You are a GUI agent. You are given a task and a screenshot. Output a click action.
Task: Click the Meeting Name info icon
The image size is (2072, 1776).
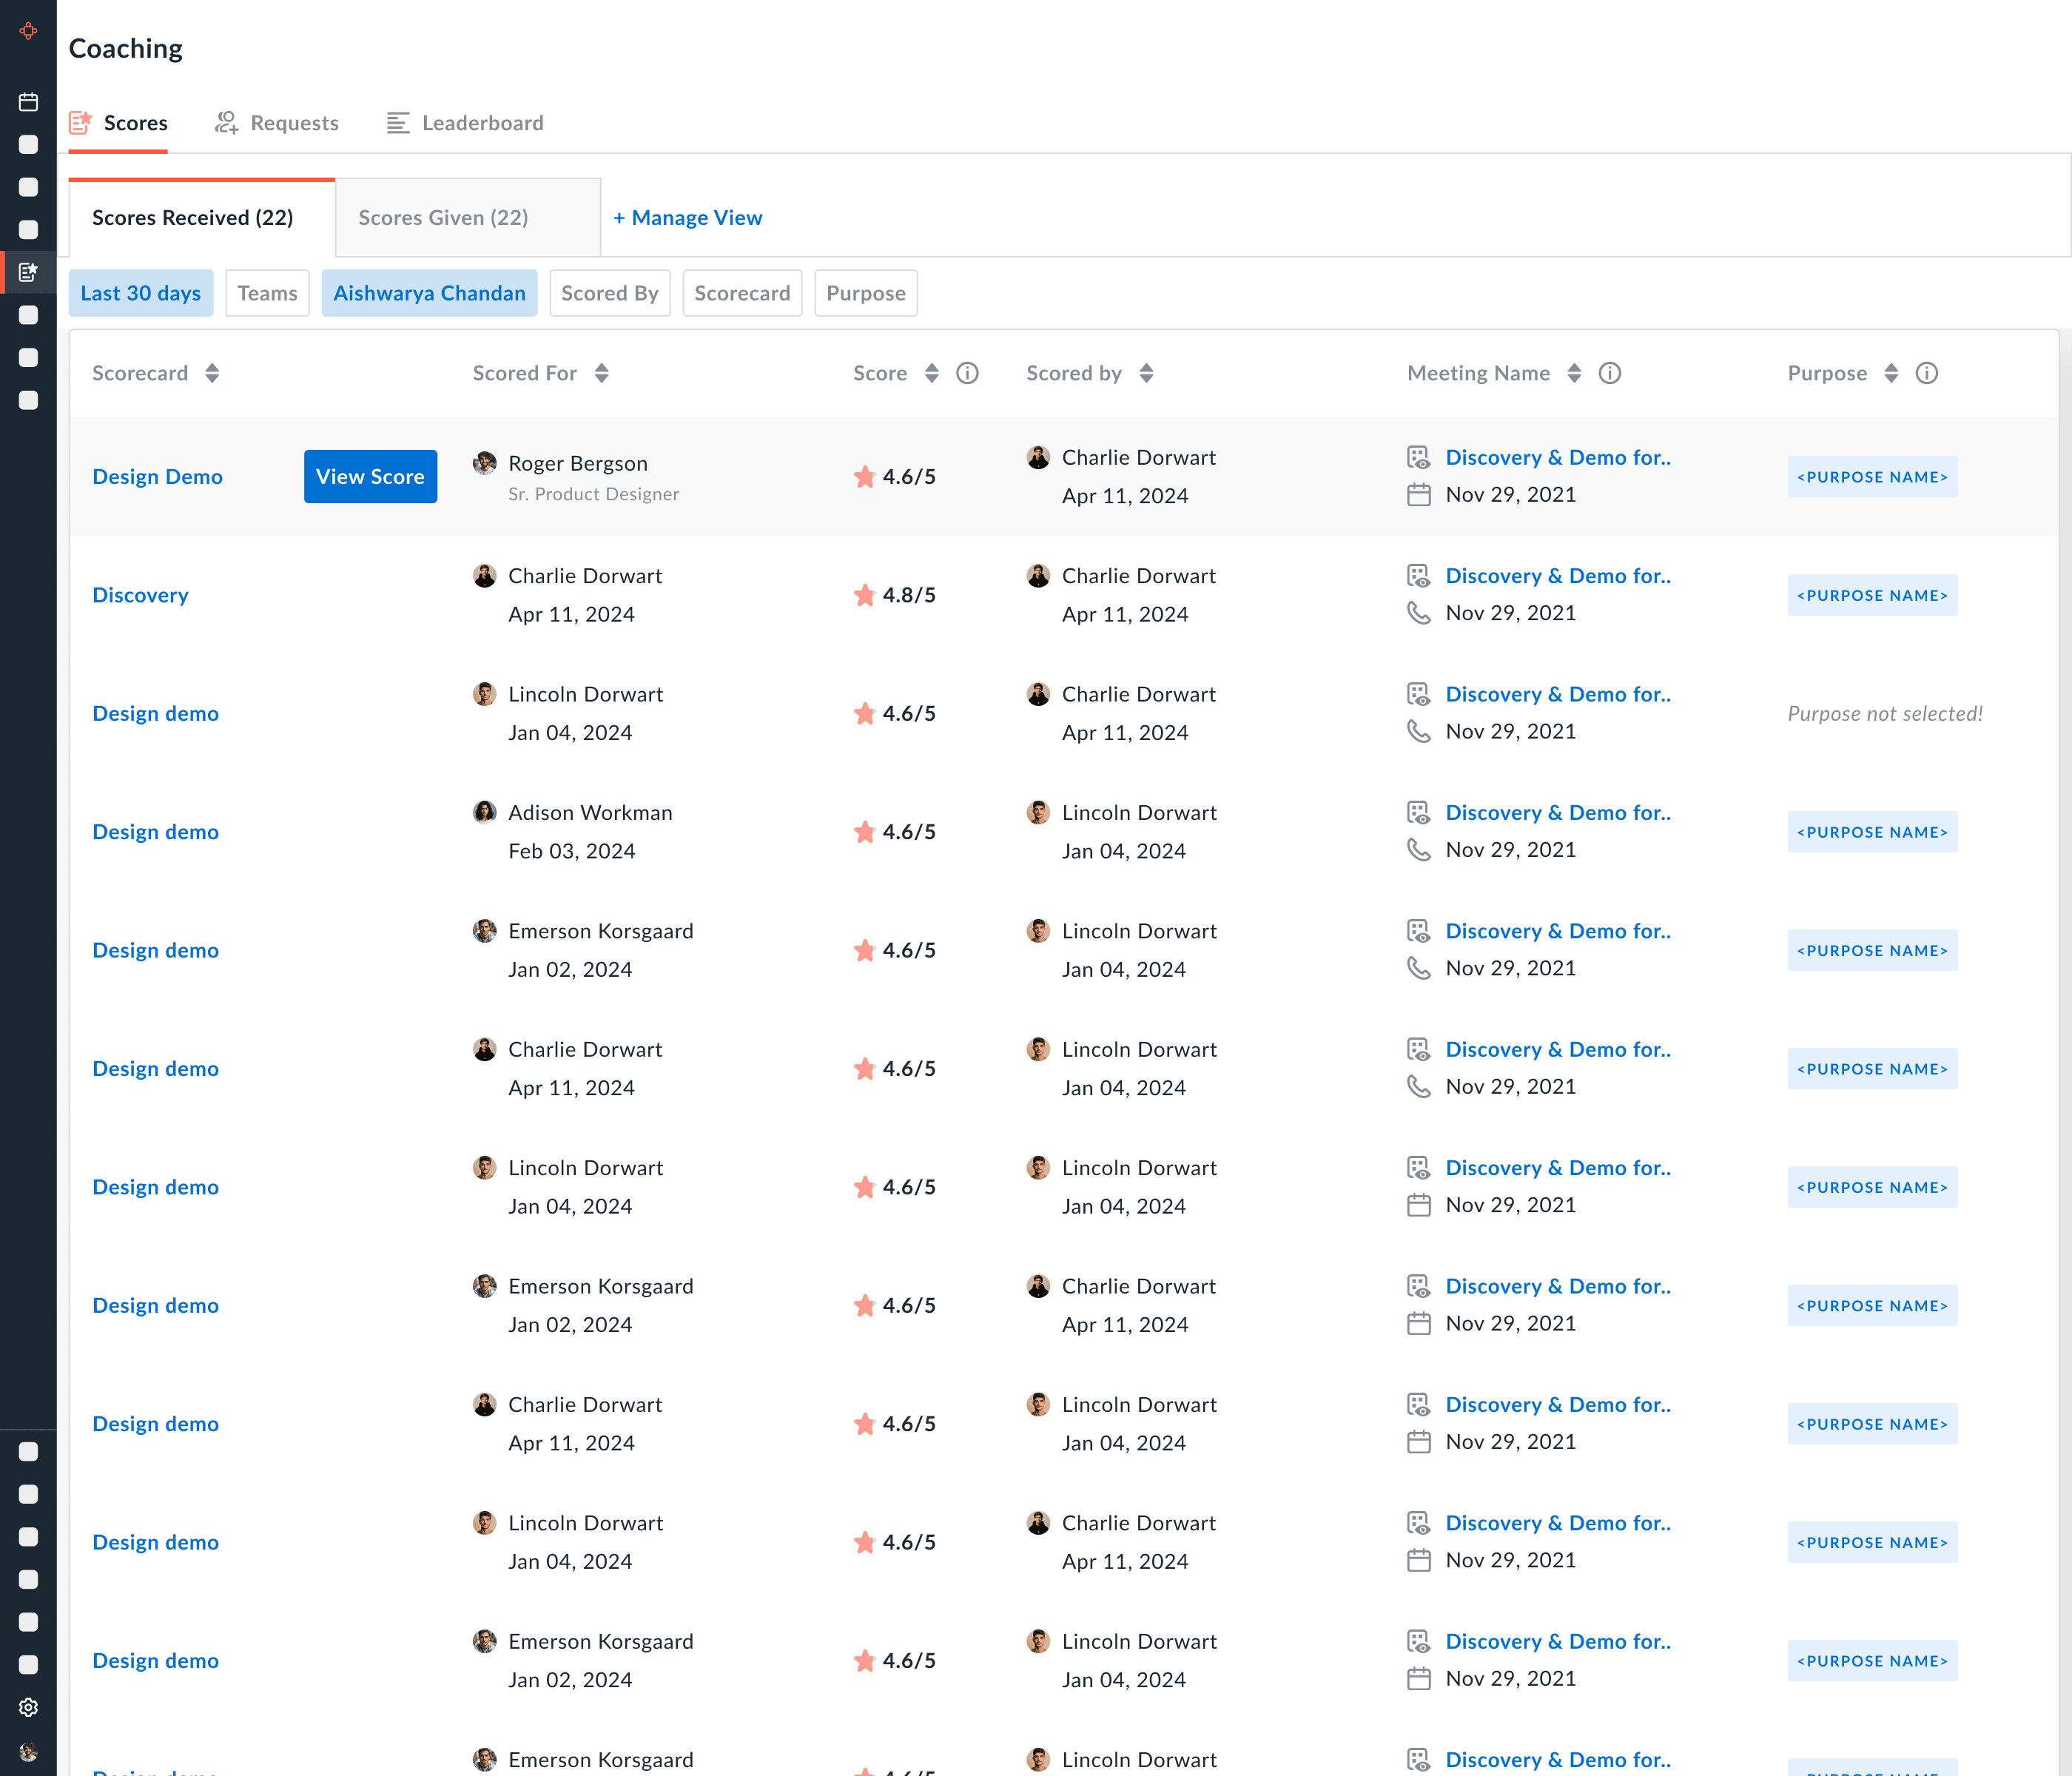[x=1609, y=373]
